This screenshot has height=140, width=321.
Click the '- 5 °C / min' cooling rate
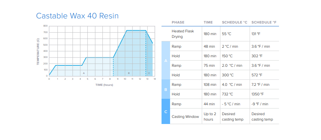[231, 104]
